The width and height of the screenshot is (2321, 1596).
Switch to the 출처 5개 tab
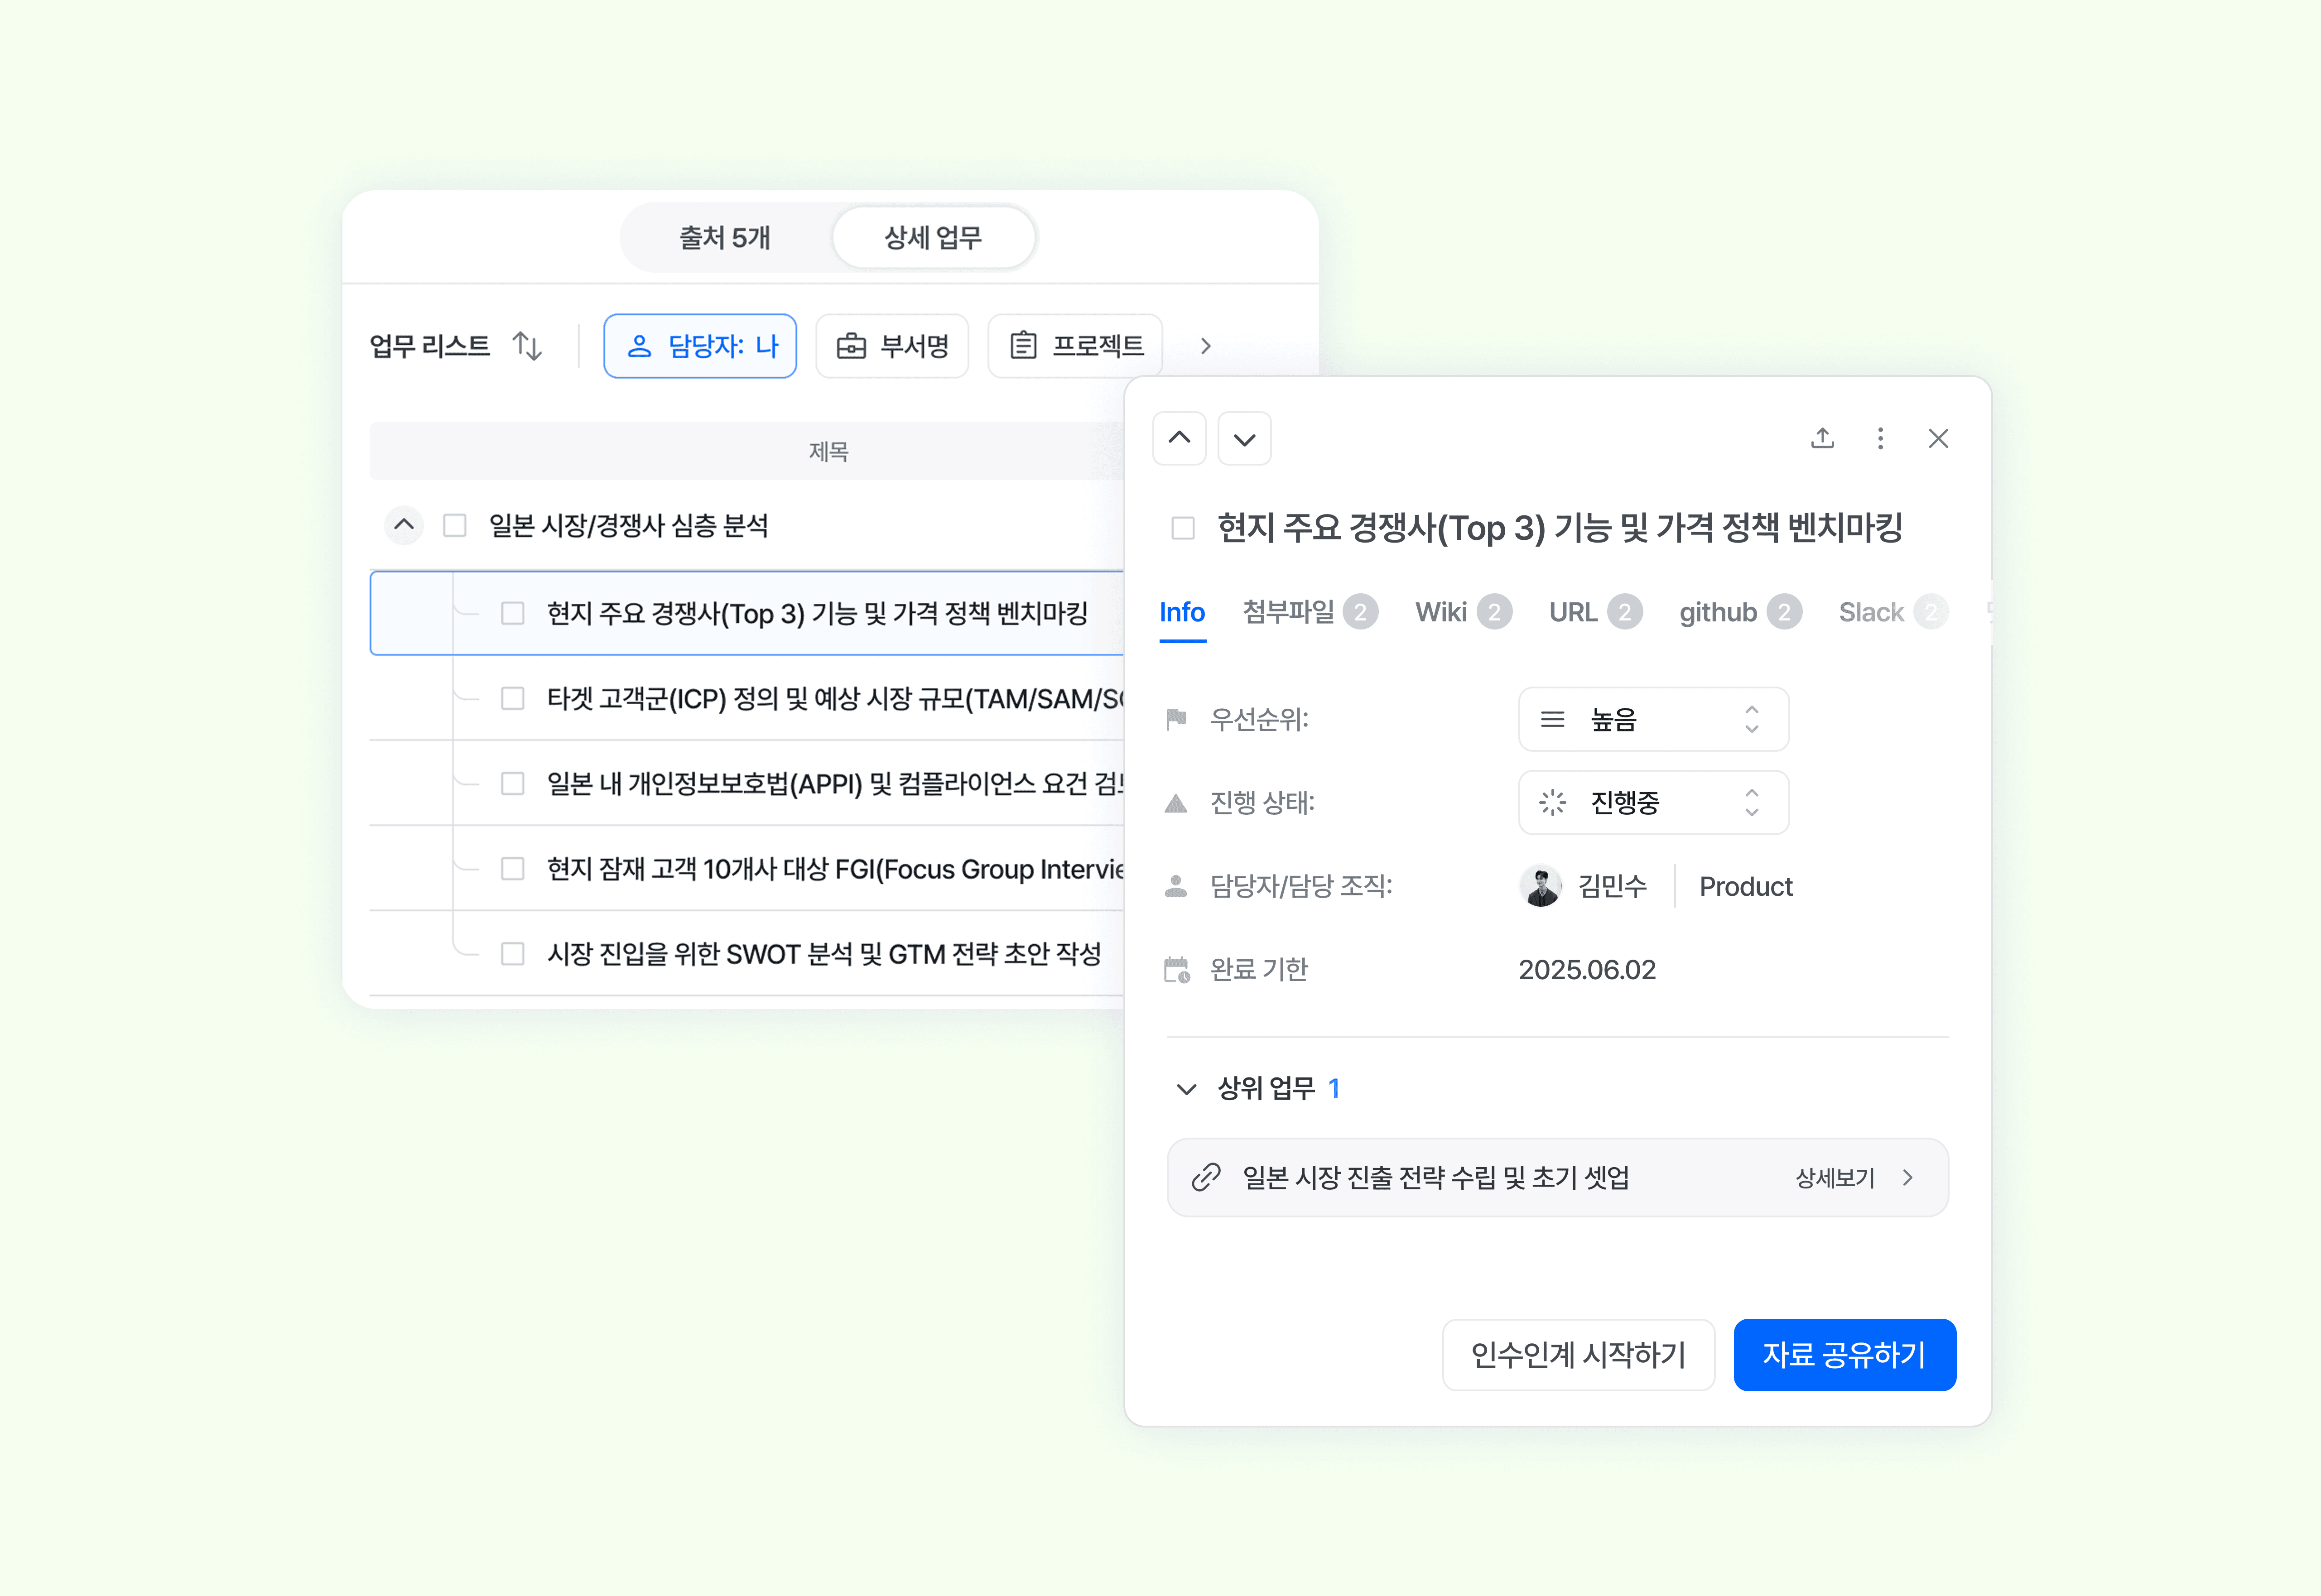tap(725, 238)
